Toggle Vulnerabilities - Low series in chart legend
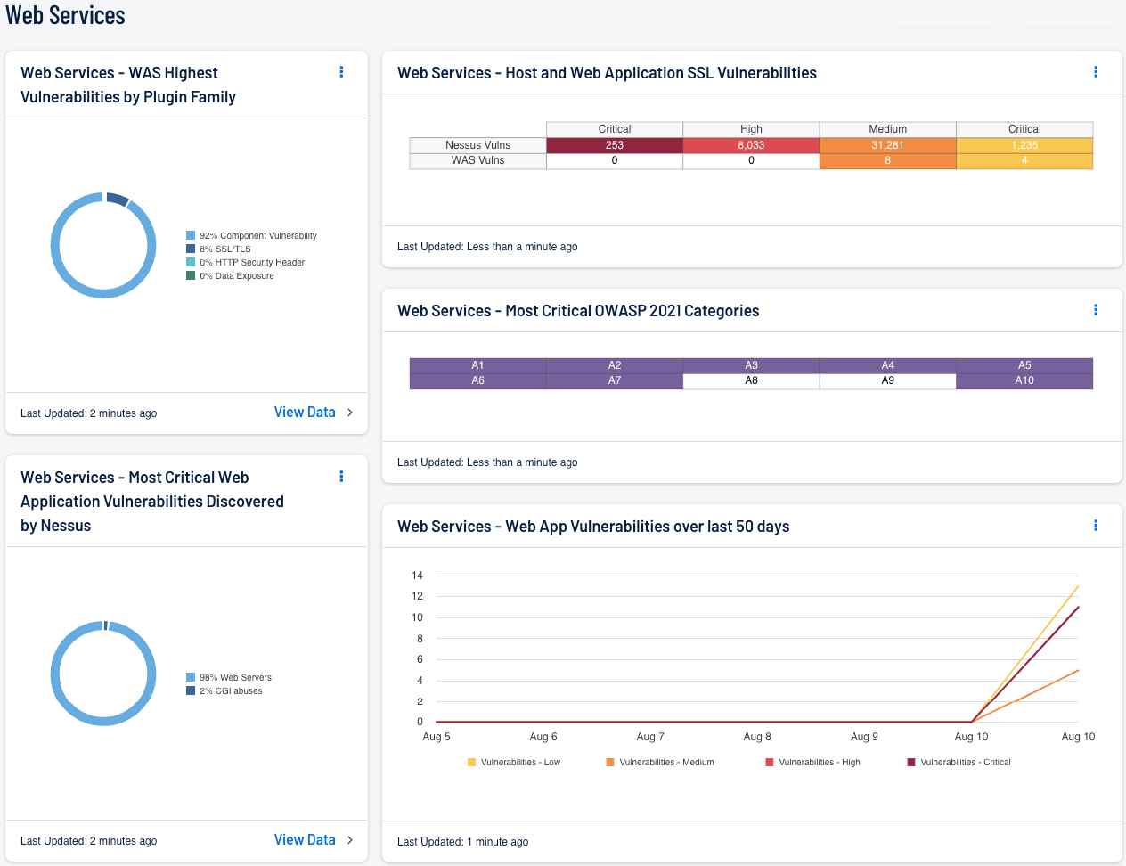This screenshot has width=1126, height=866. click(514, 763)
